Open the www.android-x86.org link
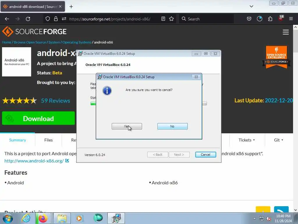The image size is (298, 224). [x=34, y=161]
